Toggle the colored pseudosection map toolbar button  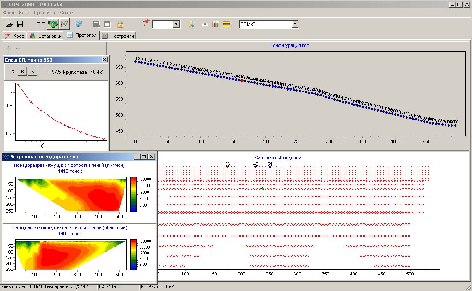click(53, 24)
